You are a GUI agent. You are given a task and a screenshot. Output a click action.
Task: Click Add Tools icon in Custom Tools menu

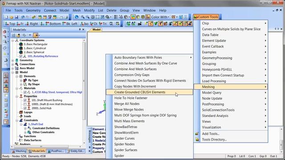pyautogui.click(x=197, y=134)
